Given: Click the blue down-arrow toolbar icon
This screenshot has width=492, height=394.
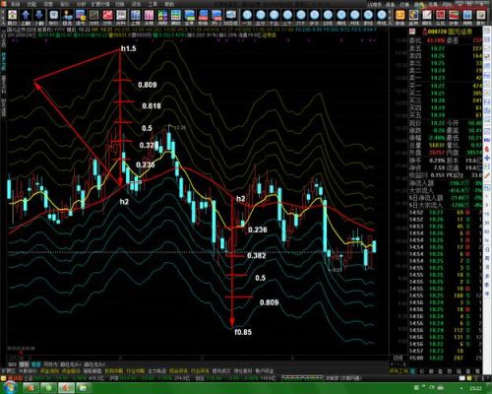Looking at the screenshot, I should tap(39, 16).
